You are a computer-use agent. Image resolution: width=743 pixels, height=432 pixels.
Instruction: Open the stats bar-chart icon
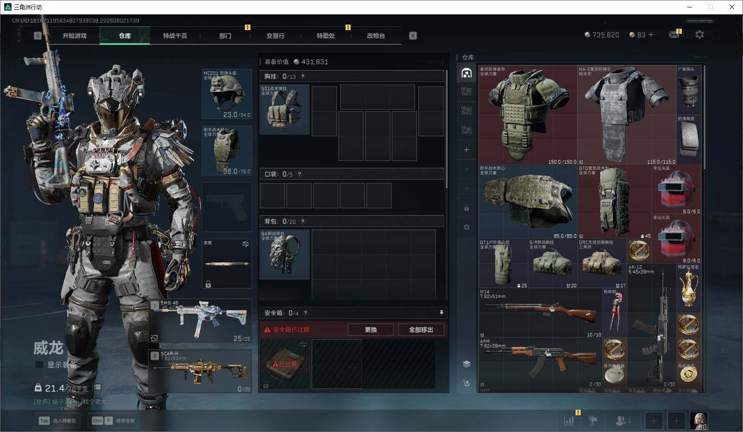569,420
